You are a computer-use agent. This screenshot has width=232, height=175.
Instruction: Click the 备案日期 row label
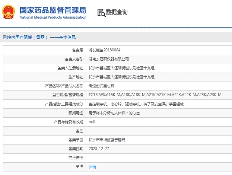tap(76, 149)
